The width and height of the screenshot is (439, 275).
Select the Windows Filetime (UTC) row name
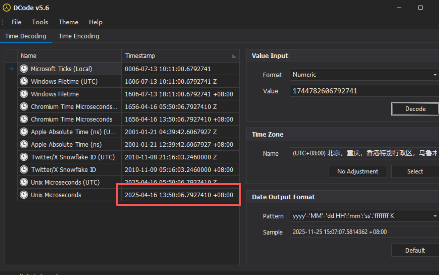coord(64,82)
